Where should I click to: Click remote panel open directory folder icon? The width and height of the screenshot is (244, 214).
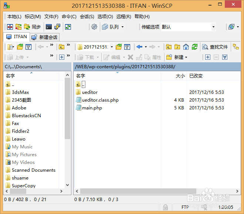tap(119, 47)
